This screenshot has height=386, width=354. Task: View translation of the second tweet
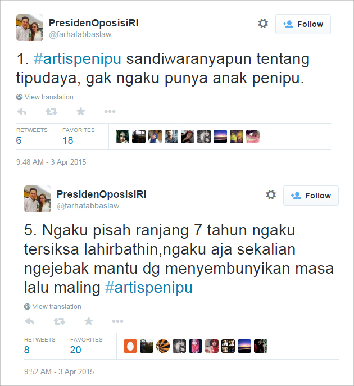pyautogui.click(x=53, y=306)
